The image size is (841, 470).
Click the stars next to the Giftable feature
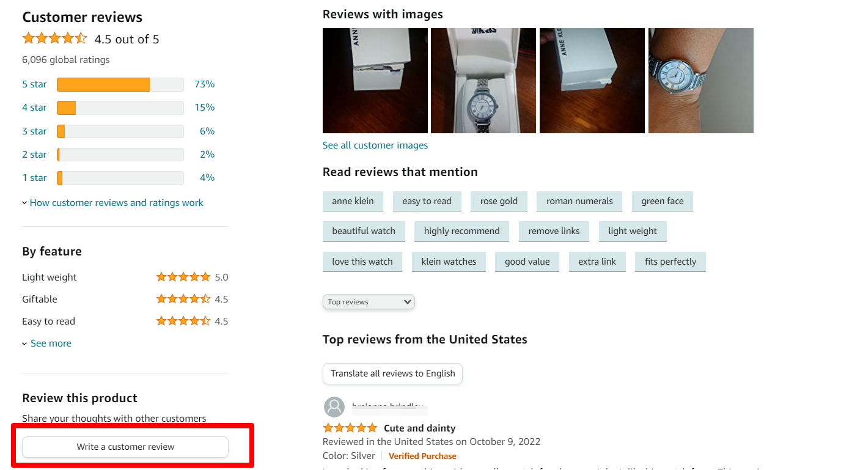coord(183,299)
